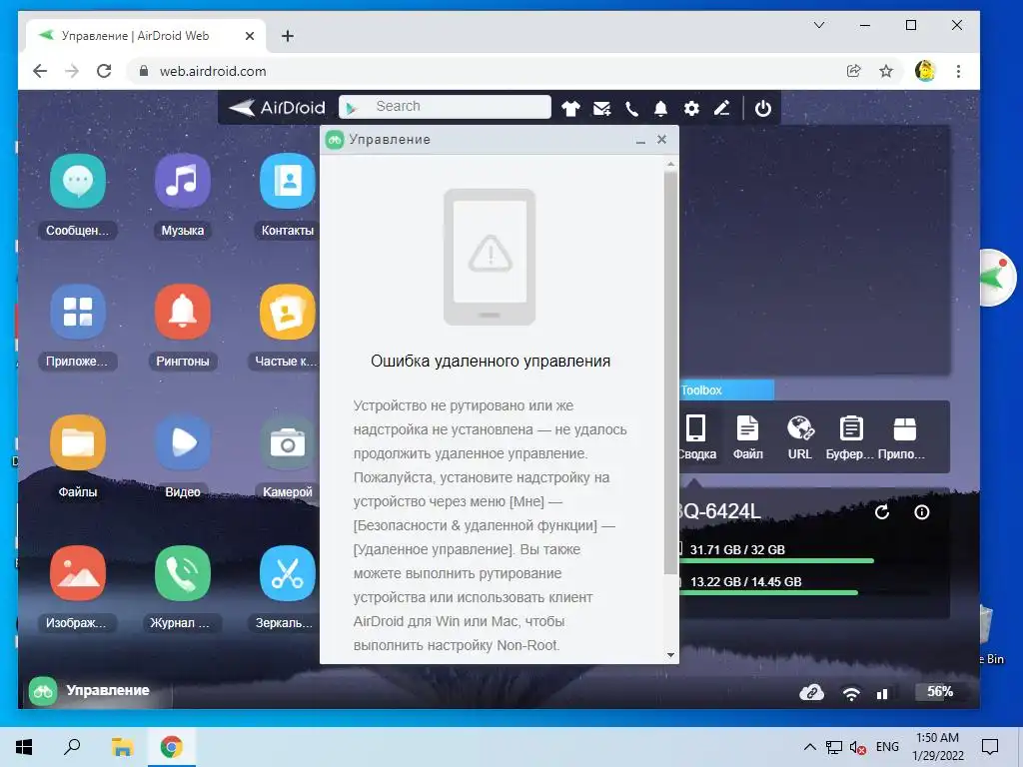Click the phone call icon in AirDroid toolbar
This screenshot has width=1023, height=767.
(631, 108)
